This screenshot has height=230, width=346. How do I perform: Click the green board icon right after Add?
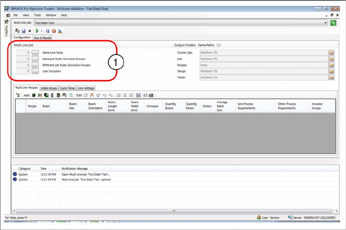pyautogui.click(x=34, y=95)
